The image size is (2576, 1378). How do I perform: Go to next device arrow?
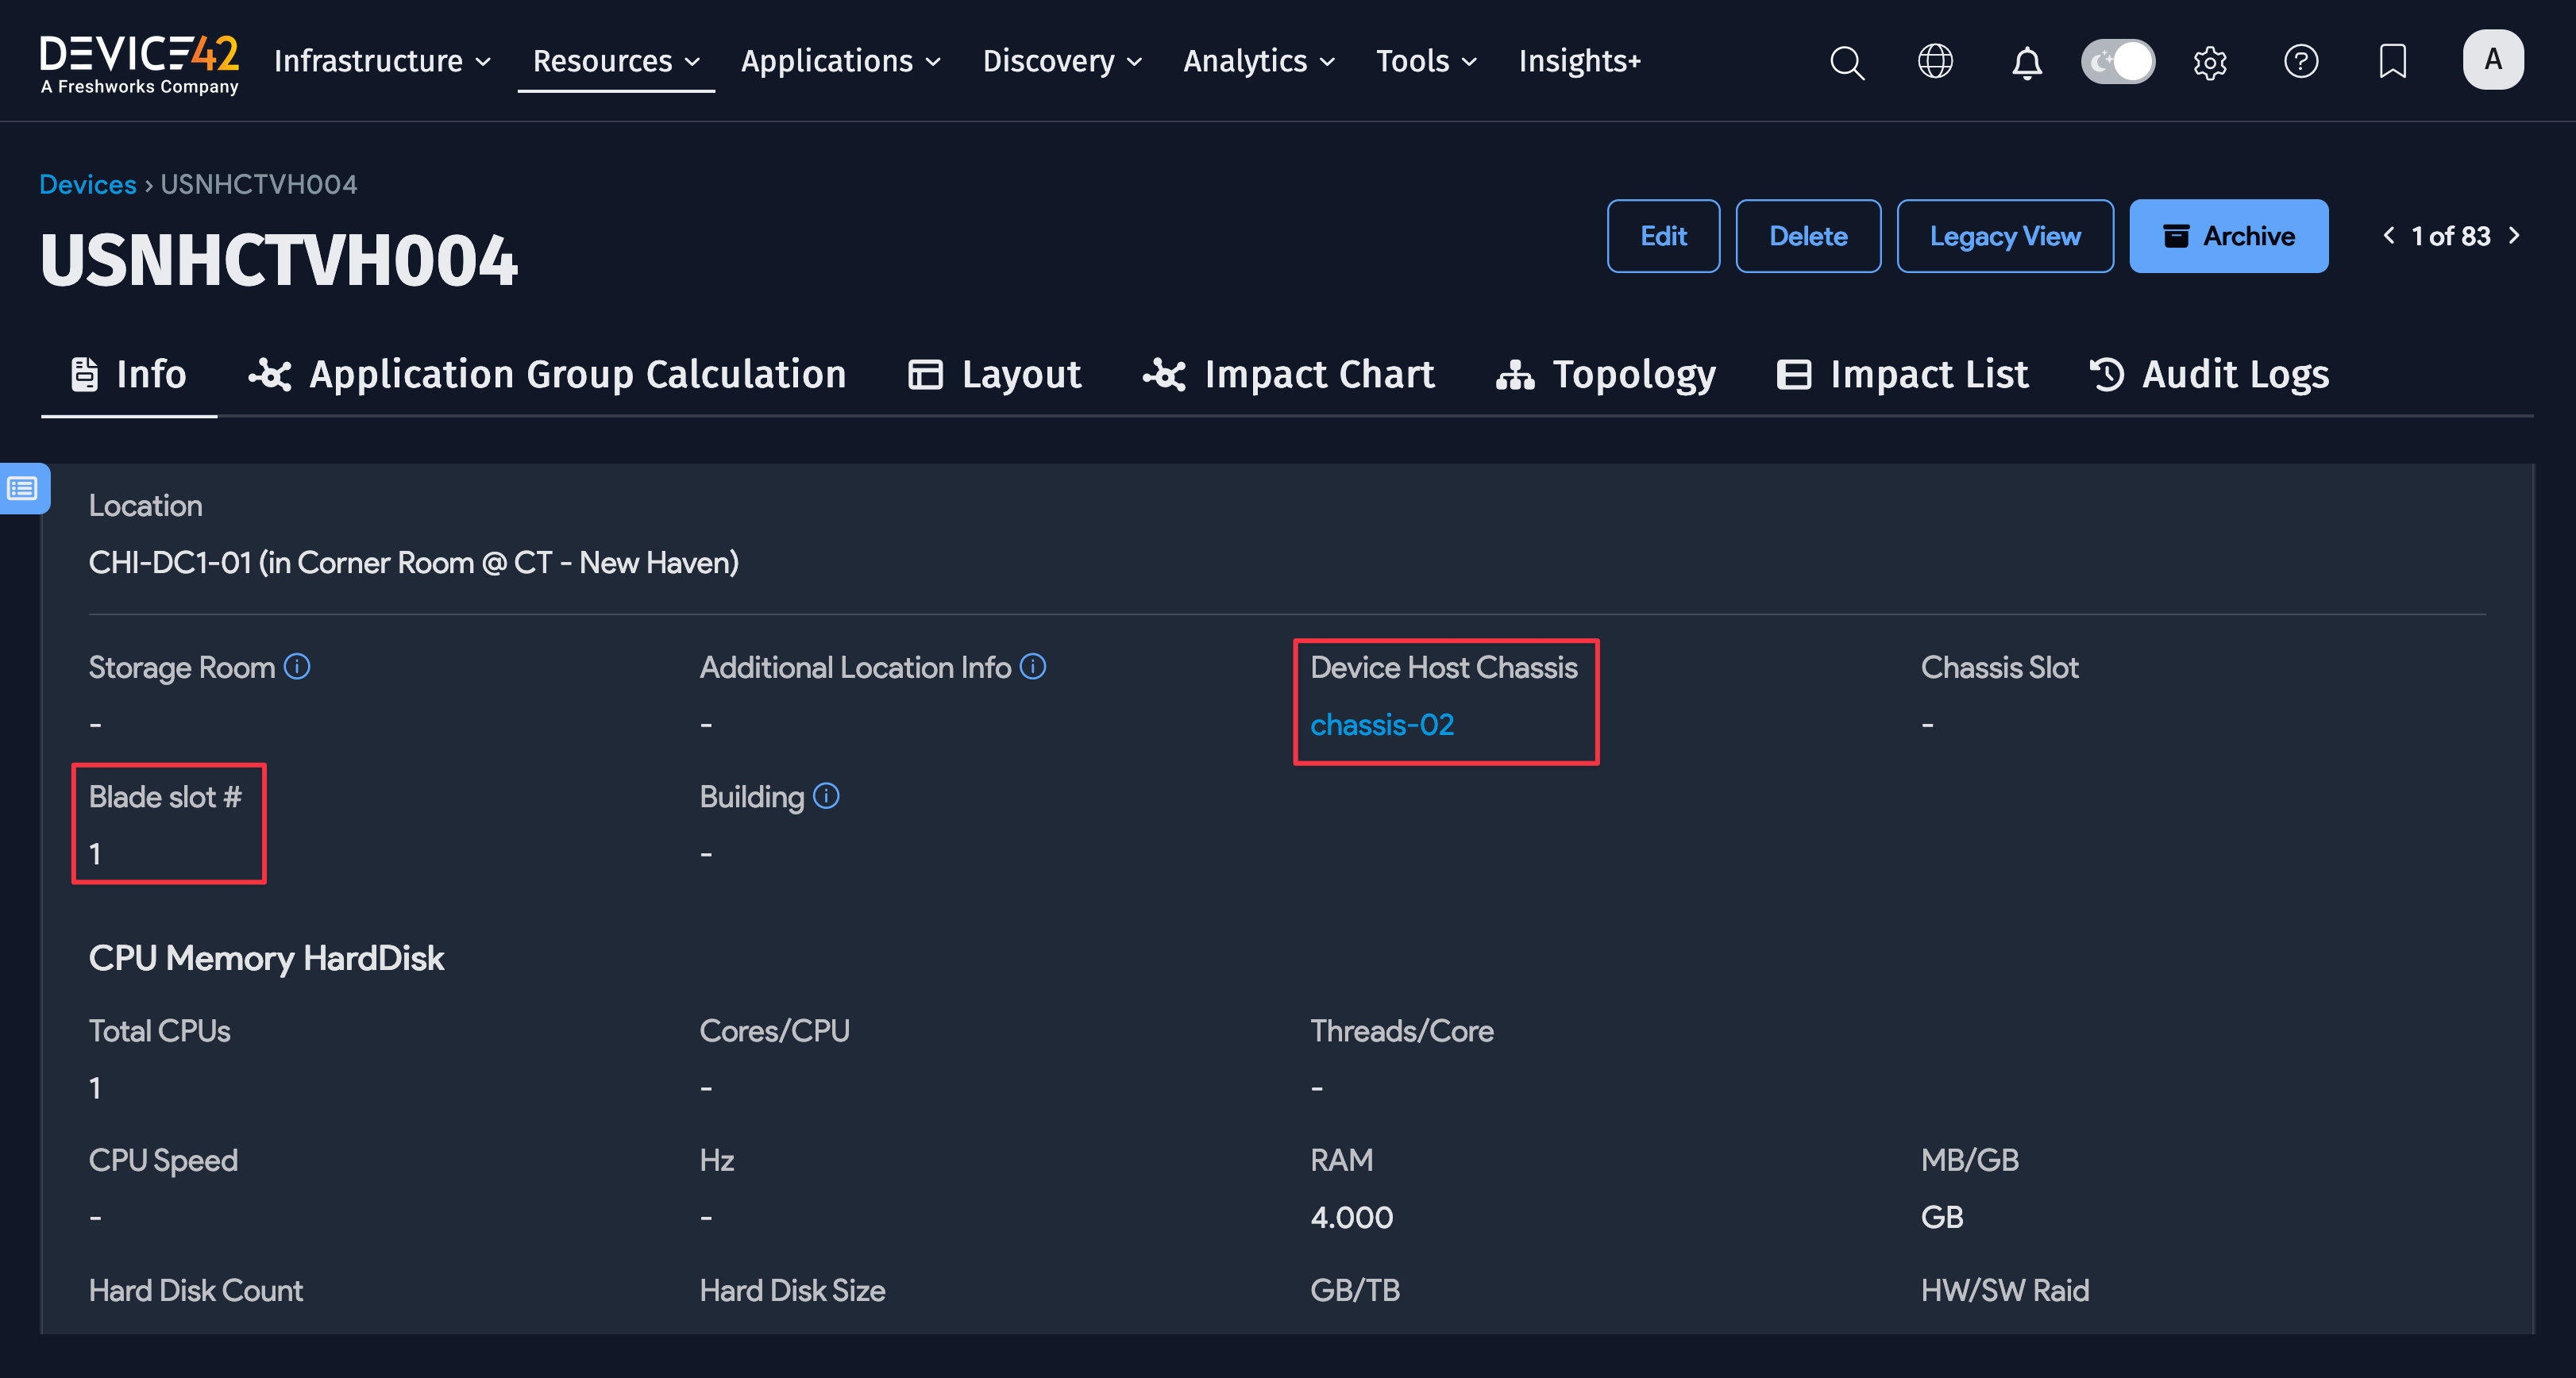(2514, 236)
